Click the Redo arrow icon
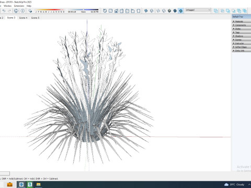 click(9, 11)
